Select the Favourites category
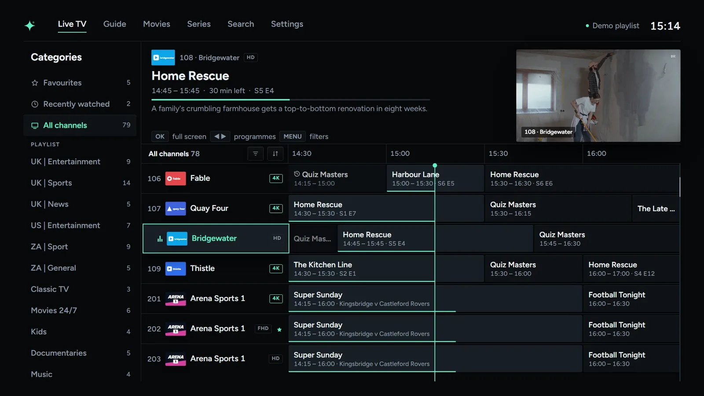Screen dimensions: 704x396 [x=80, y=83]
